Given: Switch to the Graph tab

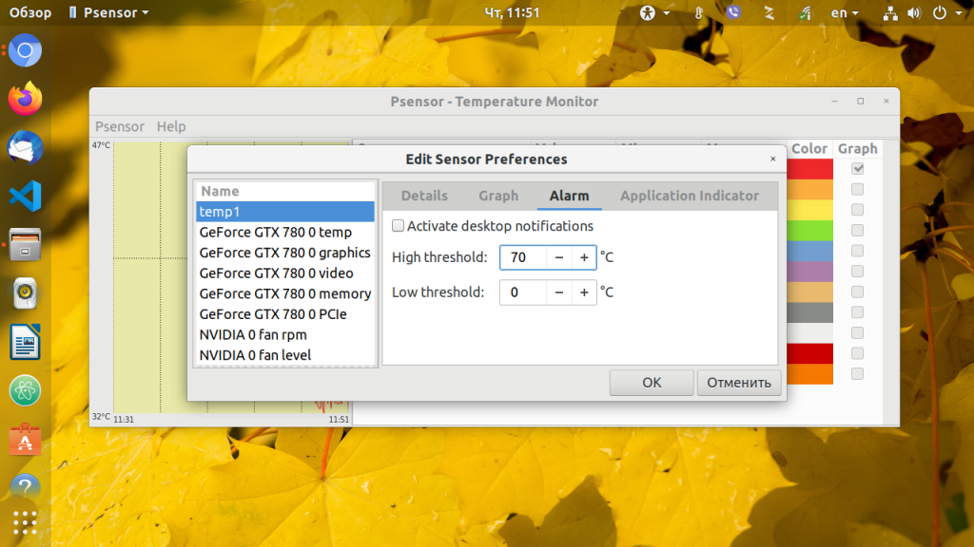Looking at the screenshot, I should click(x=498, y=196).
